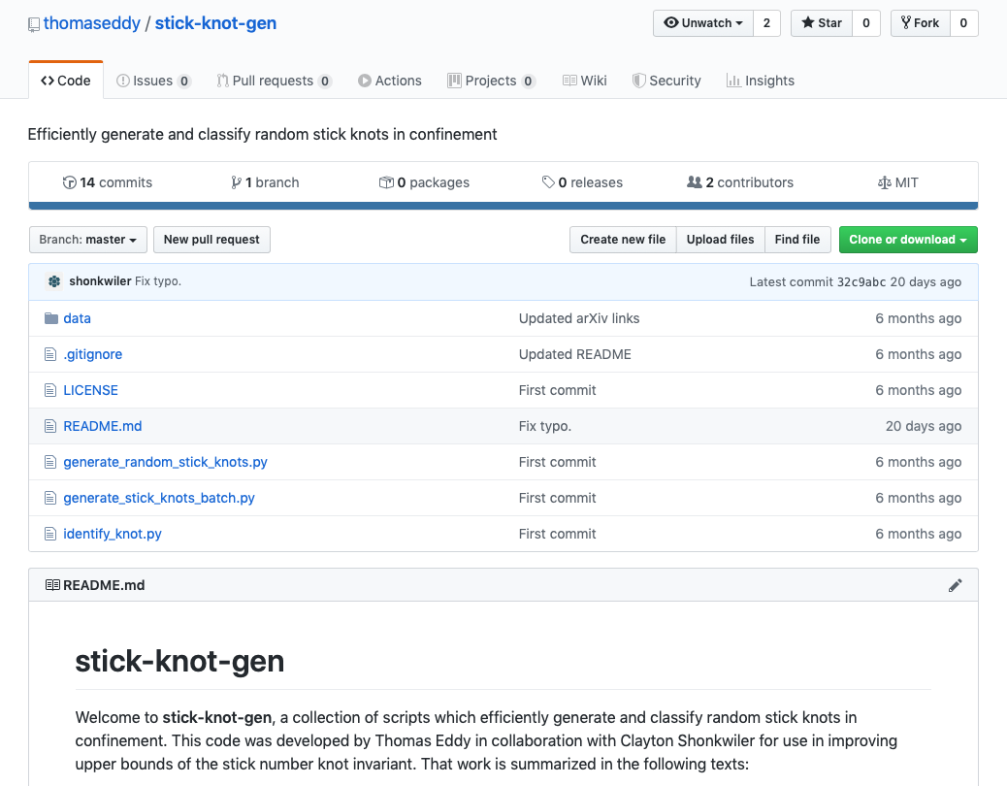This screenshot has height=786, width=1007.
Task: Open 'Updated README' commit message
Action: [574, 354]
